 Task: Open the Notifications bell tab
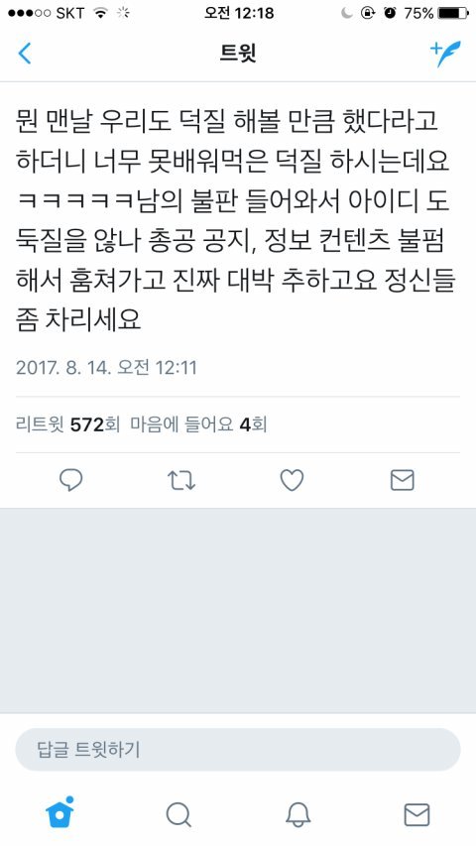pos(297,814)
